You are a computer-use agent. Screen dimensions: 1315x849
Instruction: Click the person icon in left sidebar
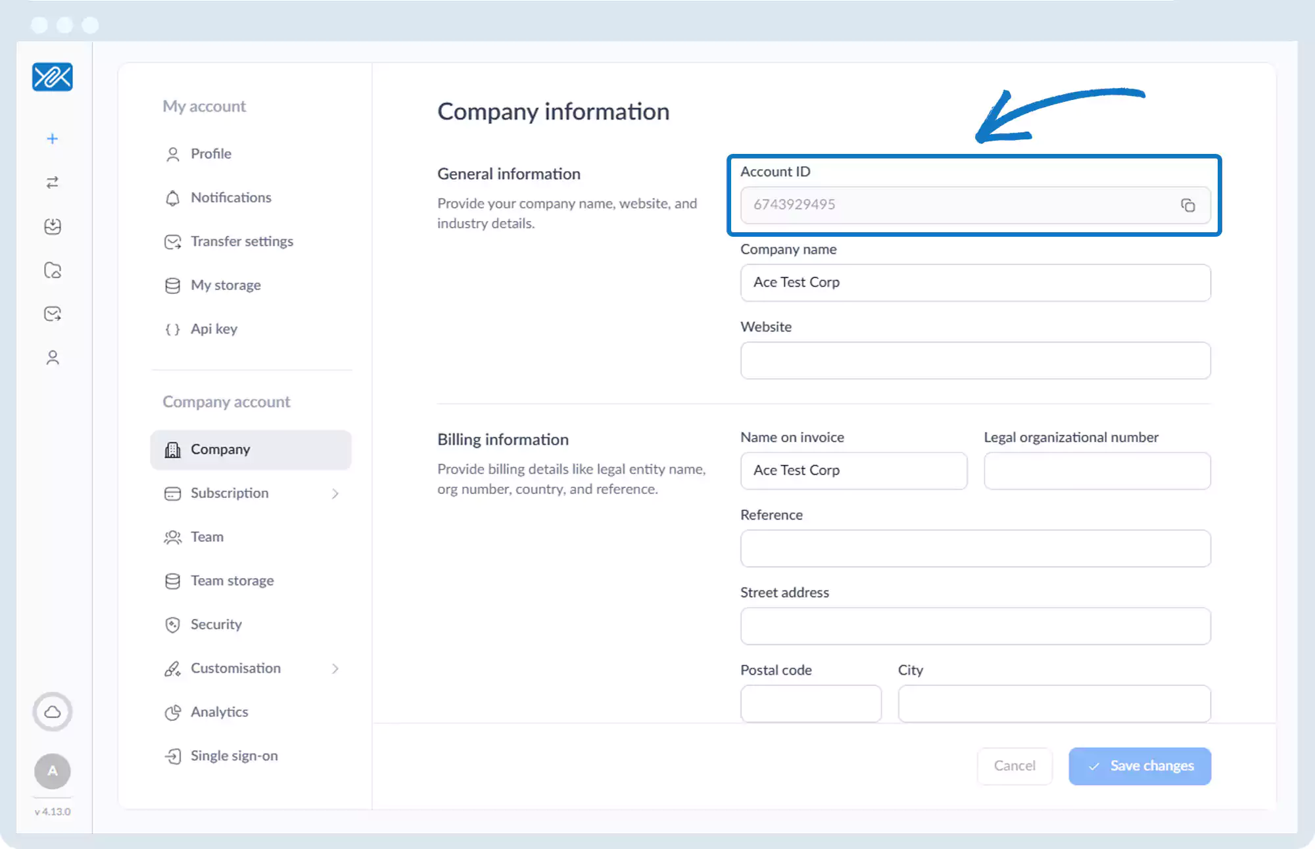tap(53, 357)
